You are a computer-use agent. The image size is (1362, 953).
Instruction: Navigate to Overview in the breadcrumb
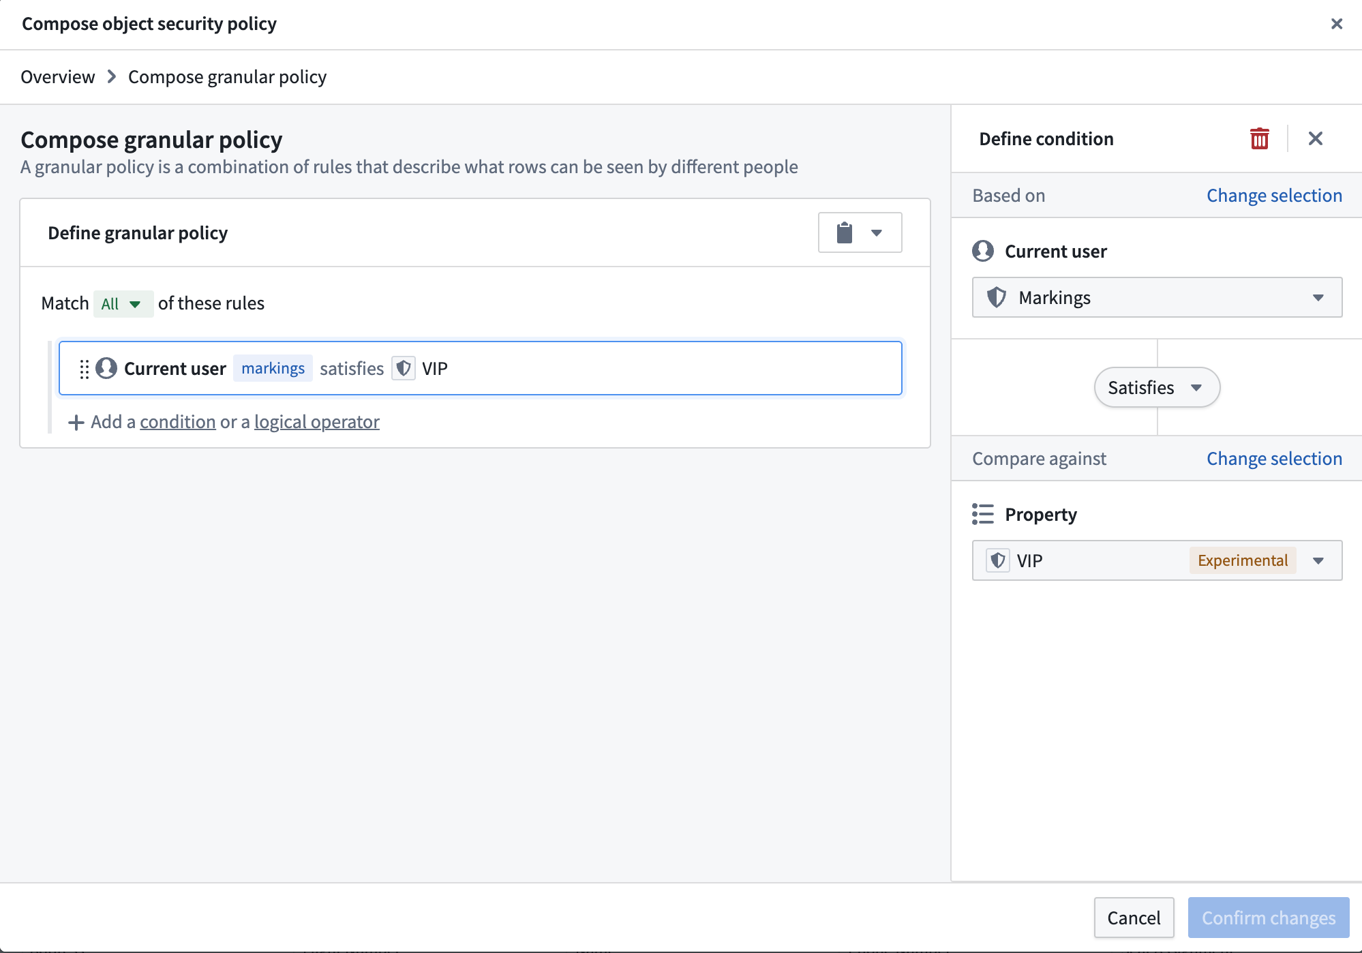point(57,76)
